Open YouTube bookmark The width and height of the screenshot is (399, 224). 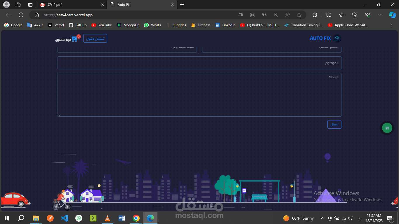click(102, 25)
